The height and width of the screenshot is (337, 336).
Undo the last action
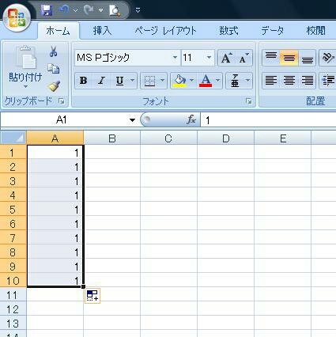(x=64, y=10)
